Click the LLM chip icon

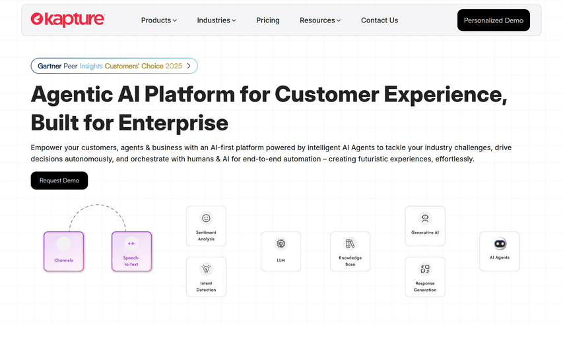click(281, 244)
